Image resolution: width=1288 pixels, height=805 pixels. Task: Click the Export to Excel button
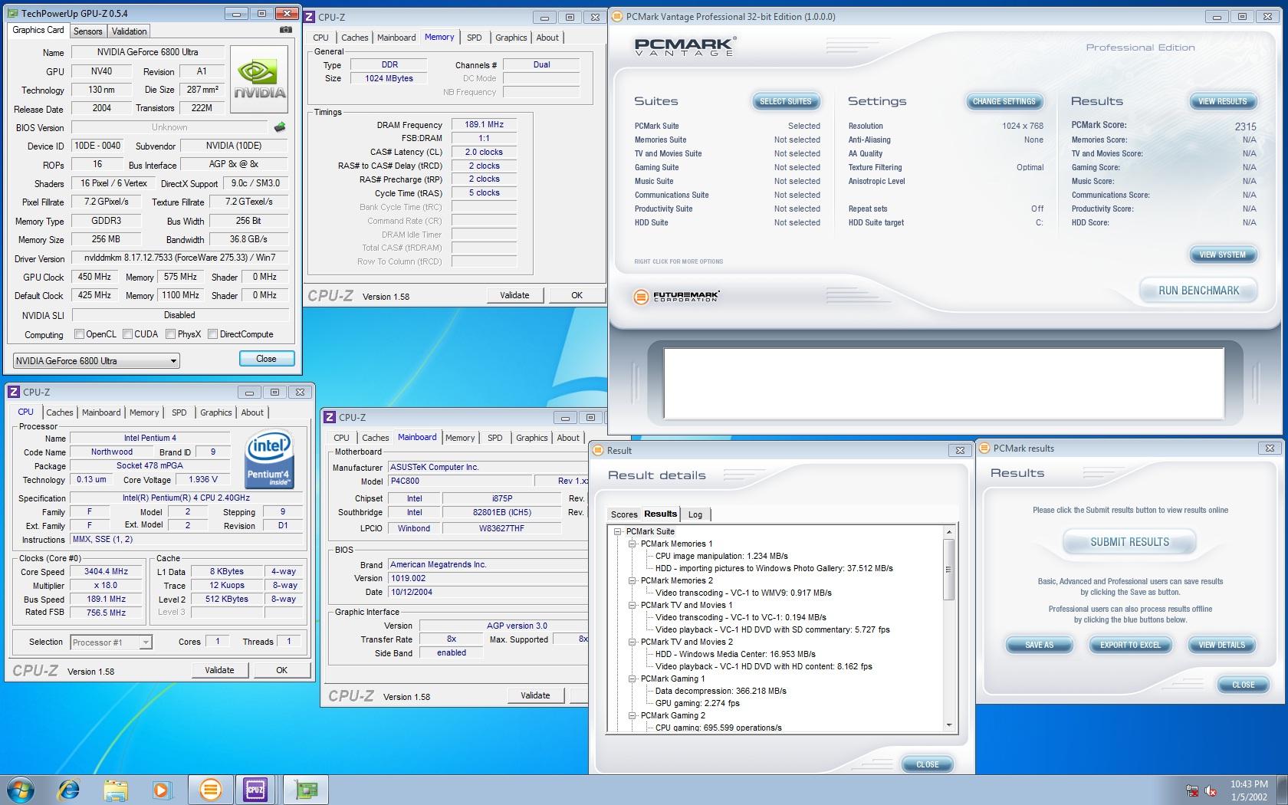1130,645
